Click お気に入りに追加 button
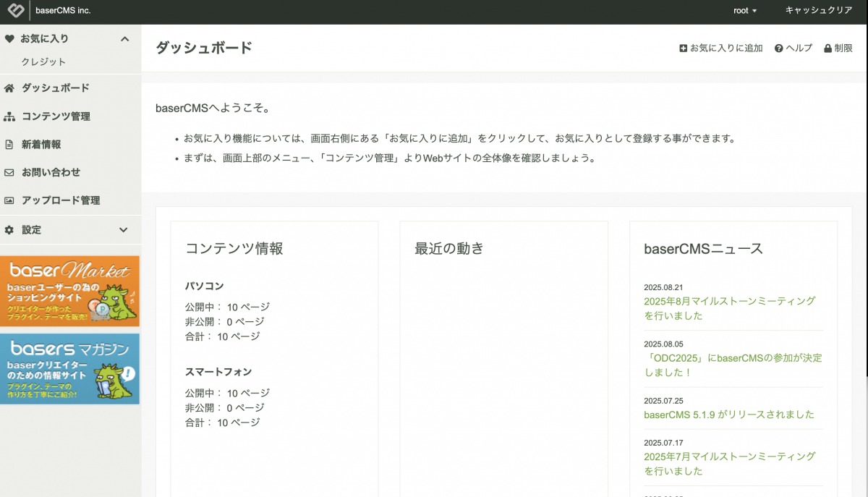This screenshot has width=868, height=497. point(720,48)
